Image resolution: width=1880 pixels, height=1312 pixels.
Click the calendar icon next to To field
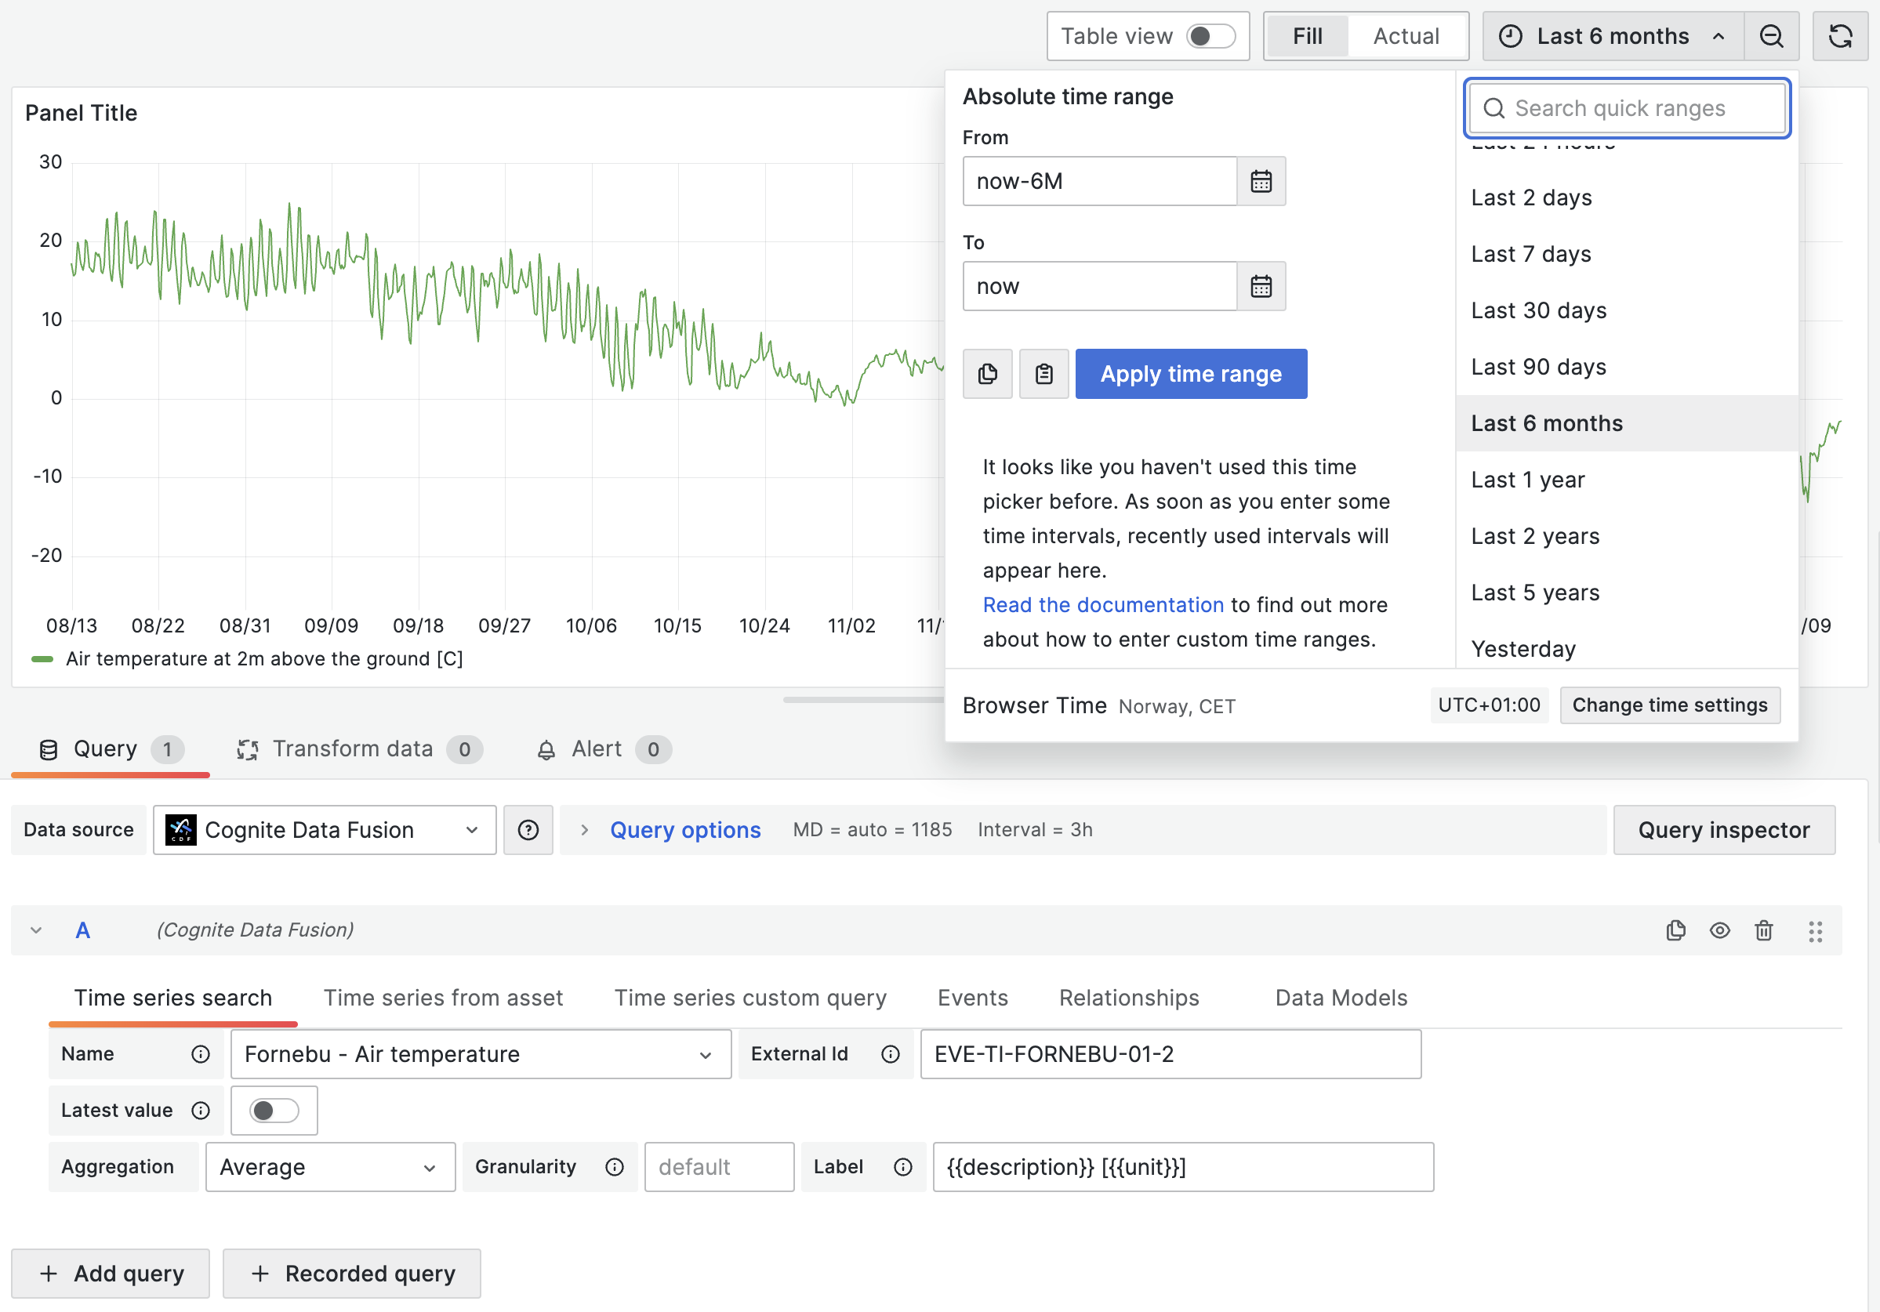1260,285
